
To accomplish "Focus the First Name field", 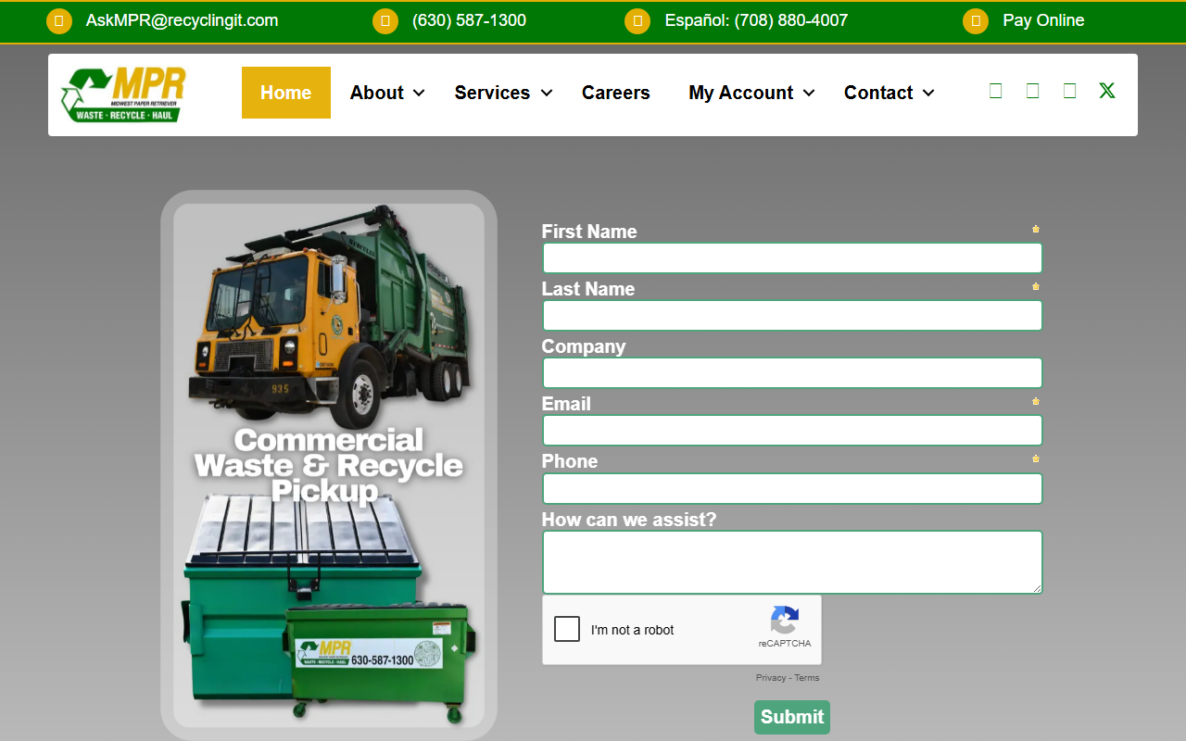I will pyautogui.click(x=792, y=257).
